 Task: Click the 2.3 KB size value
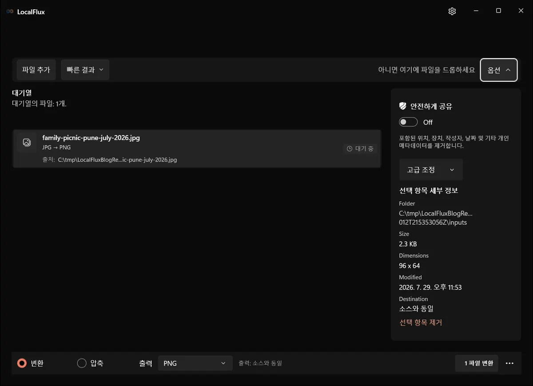point(408,244)
